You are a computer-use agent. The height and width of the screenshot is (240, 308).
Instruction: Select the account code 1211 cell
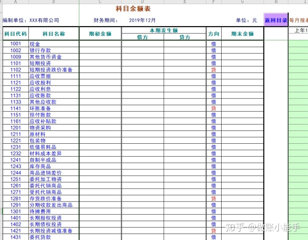[x=15, y=134]
